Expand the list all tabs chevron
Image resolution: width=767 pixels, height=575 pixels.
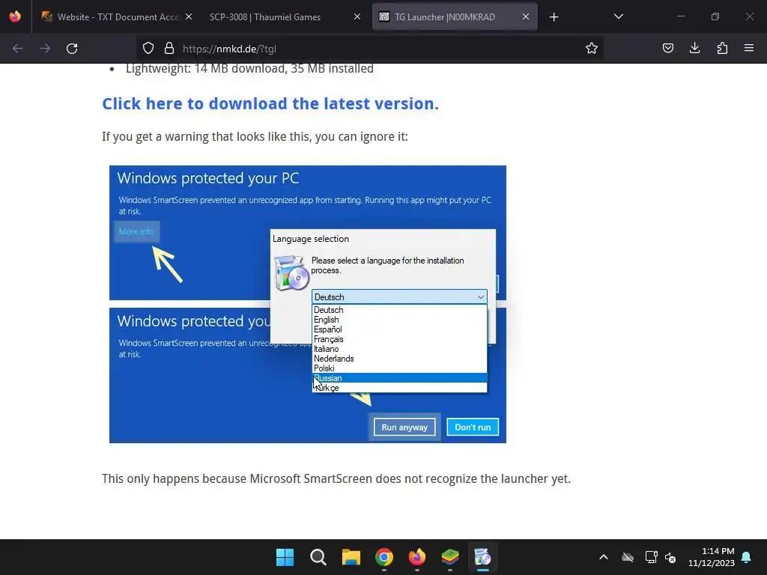point(618,16)
